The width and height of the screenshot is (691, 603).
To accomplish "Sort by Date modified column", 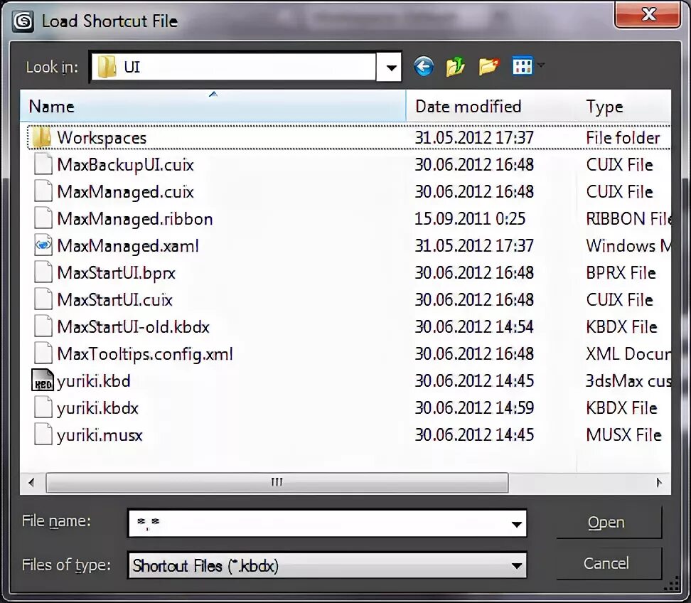I will pyautogui.click(x=492, y=106).
